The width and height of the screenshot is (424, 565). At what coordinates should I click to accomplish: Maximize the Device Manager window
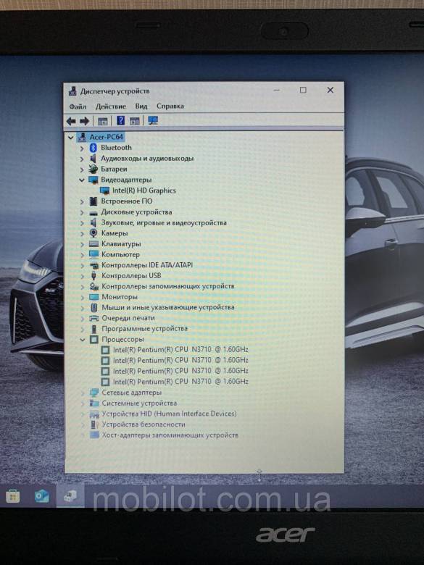pos(303,90)
